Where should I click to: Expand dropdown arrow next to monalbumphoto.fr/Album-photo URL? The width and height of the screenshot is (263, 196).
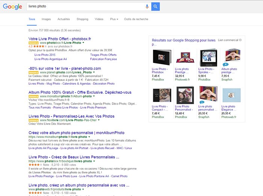pos(94,96)
